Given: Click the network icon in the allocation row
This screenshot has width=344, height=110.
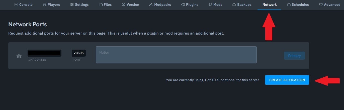Looking at the screenshot, I should pos(19,56).
